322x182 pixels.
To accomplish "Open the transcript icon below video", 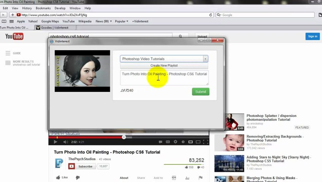I will 174,178.
